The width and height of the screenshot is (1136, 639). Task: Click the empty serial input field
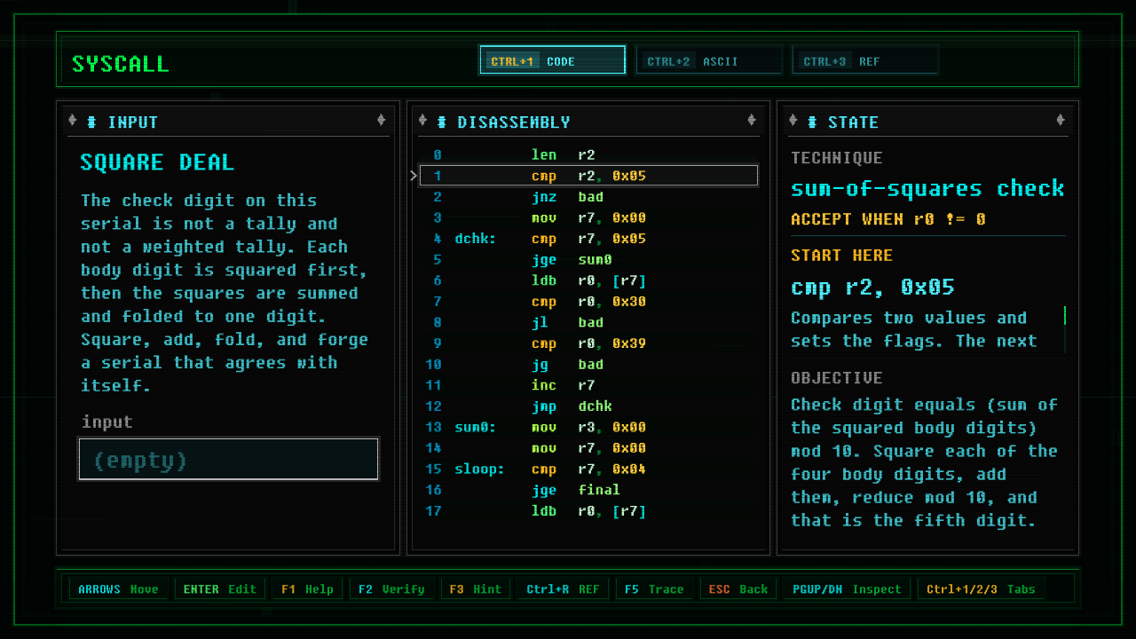pos(229,459)
